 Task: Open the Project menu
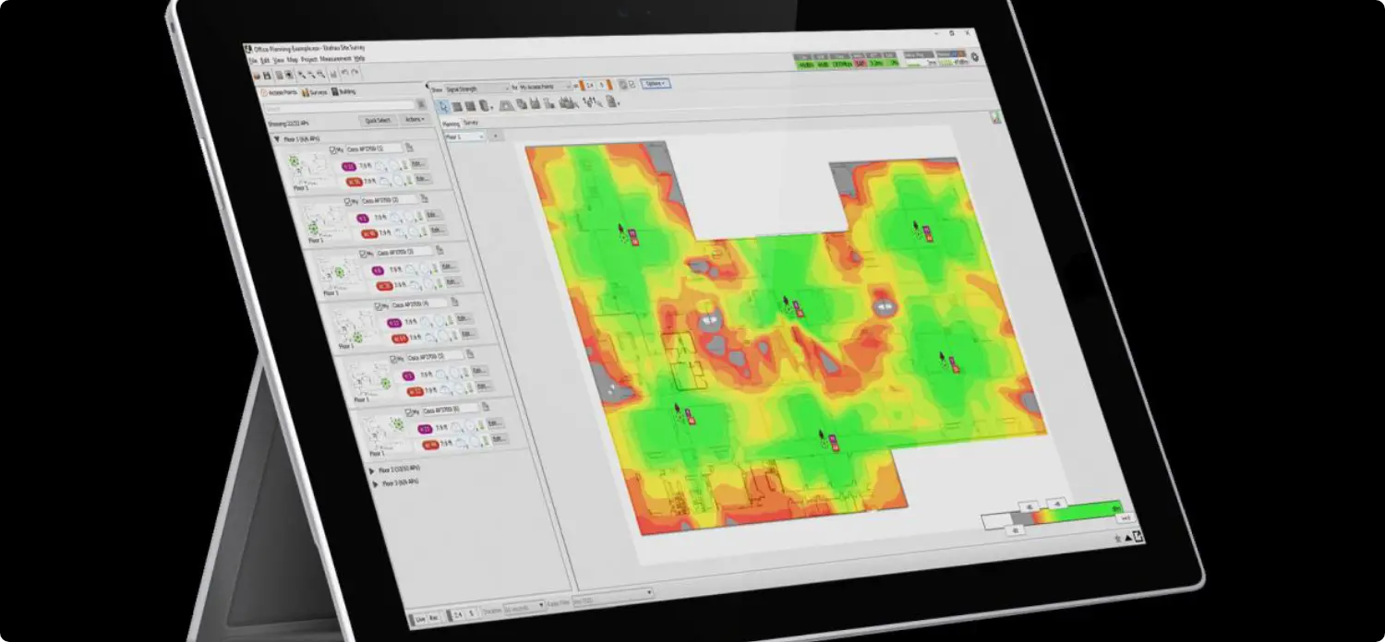[309, 59]
